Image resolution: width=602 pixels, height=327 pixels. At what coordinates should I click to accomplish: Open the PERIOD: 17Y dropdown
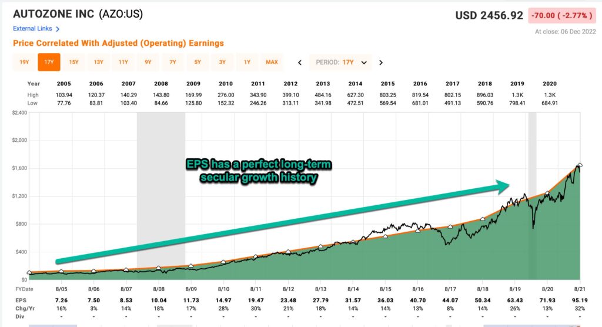[x=340, y=62]
